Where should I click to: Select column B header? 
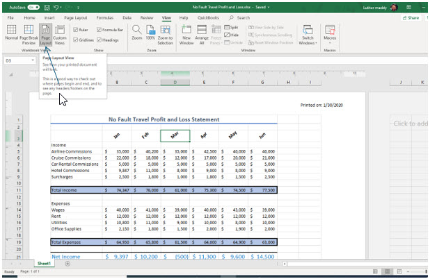(x=117, y=82)
